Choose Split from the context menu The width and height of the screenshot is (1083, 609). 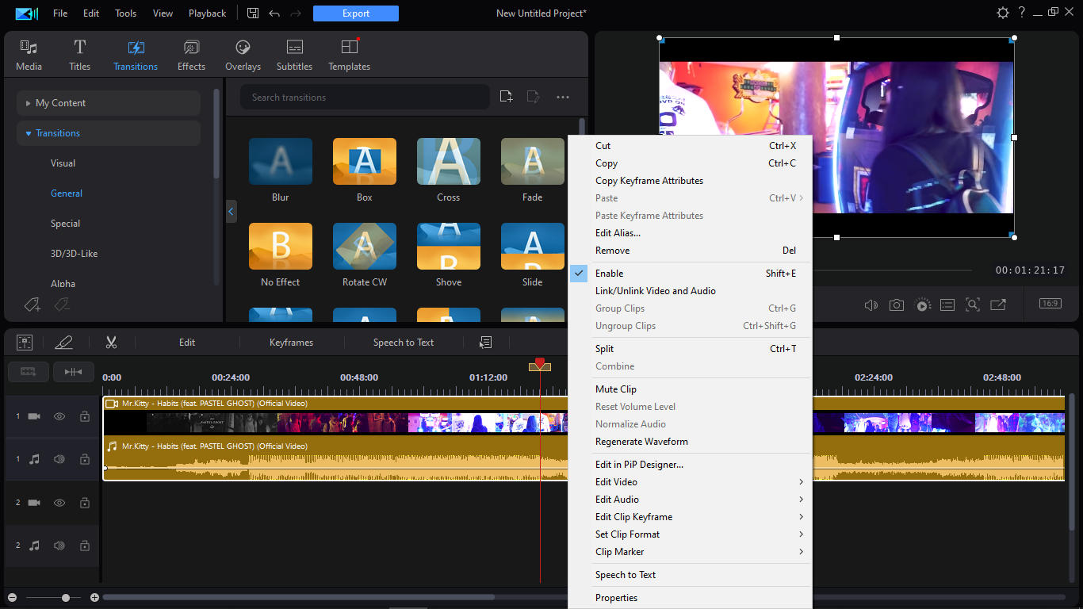coord(604,349)
